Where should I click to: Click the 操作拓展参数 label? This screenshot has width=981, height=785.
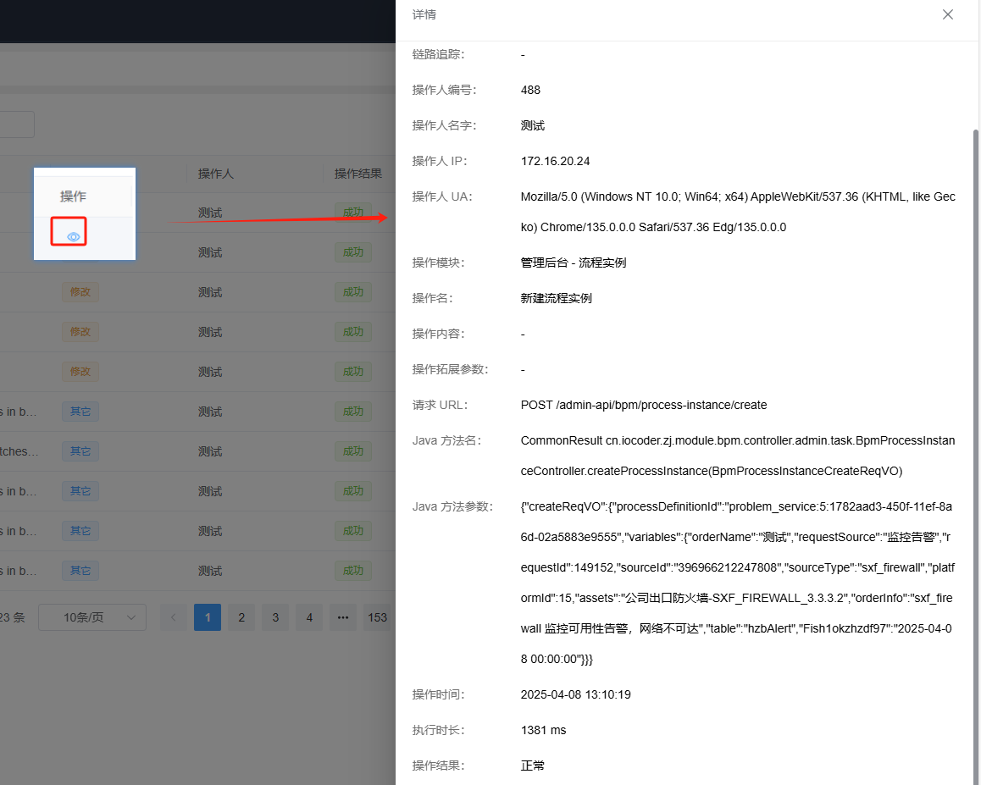tap(450, 370)
